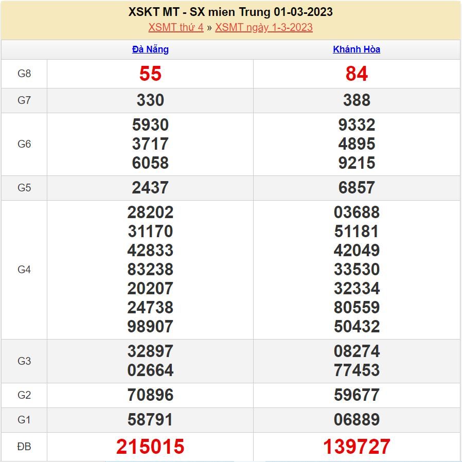
Task: Select G1 number 58791
Action: (x=150, y=420)
